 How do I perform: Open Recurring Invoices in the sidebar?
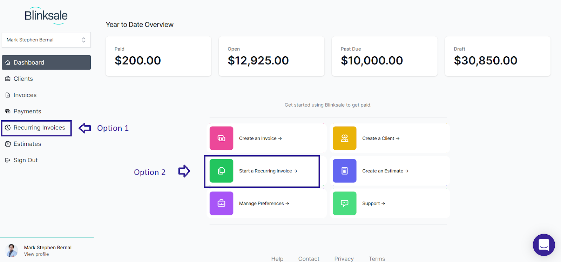coord(39,128)
